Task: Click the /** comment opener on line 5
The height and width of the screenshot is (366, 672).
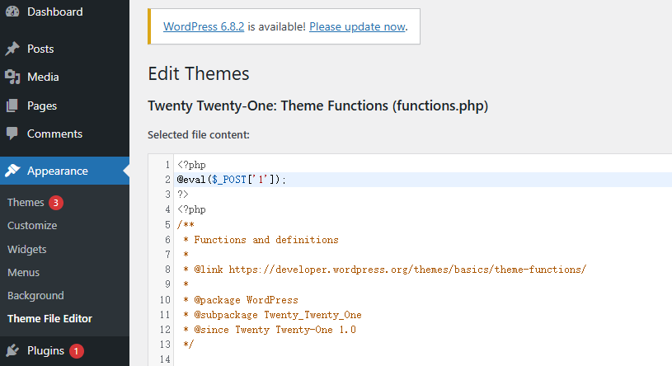Action: 186,224
